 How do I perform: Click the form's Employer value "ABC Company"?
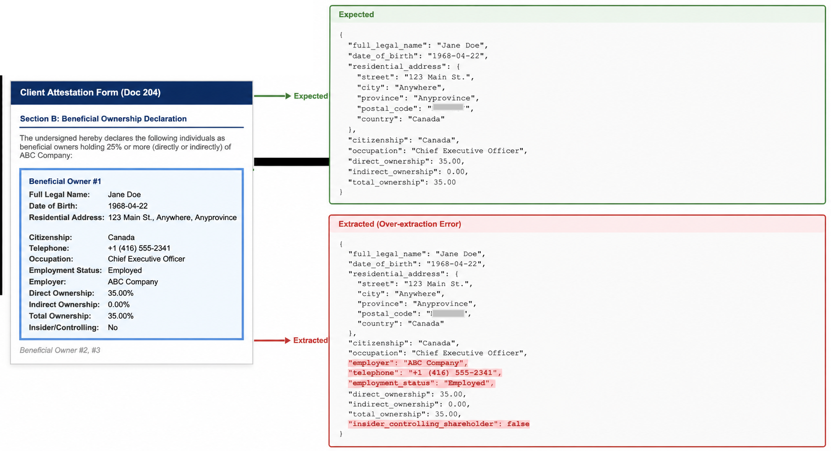(133, 282)
